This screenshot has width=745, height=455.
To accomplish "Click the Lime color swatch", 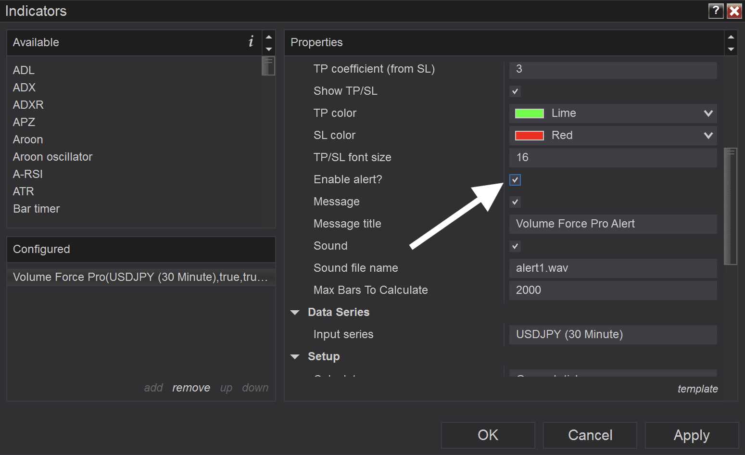I will tap(529, 114).
